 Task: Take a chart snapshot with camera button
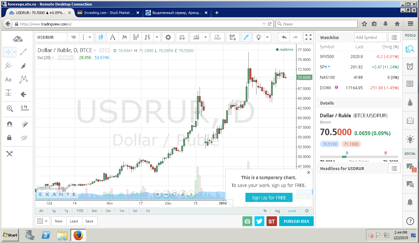[x=247, y=222]
